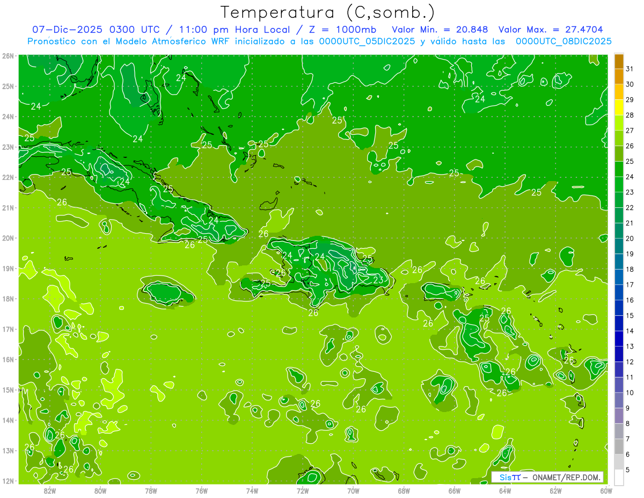Select the "70W" longitude label
Screen dimensions: 644x498
coord(353,490)
